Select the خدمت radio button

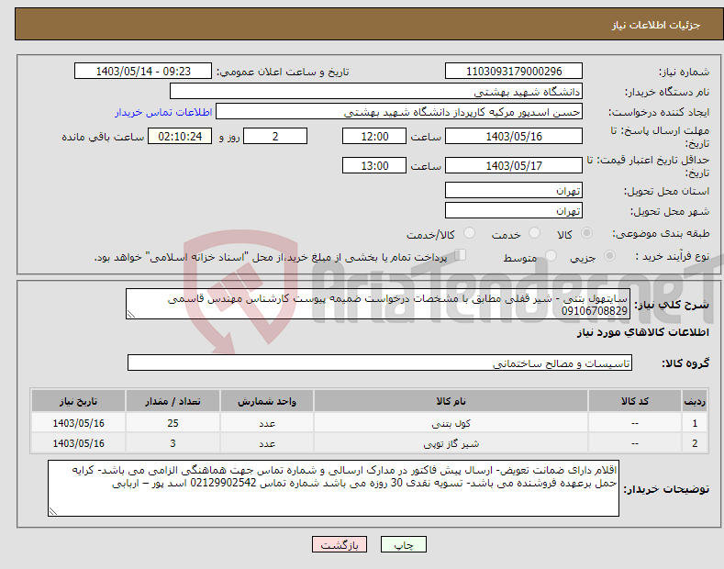click(x=534, y=233)
